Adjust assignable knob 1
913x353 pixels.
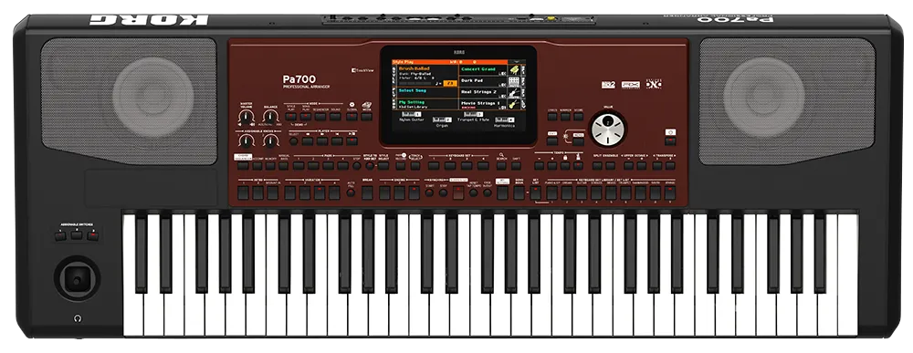point(247,141)
